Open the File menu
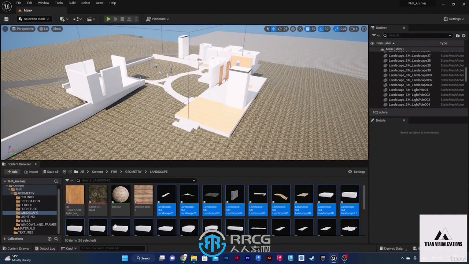469x264 pixels. (x=19, y=3)
